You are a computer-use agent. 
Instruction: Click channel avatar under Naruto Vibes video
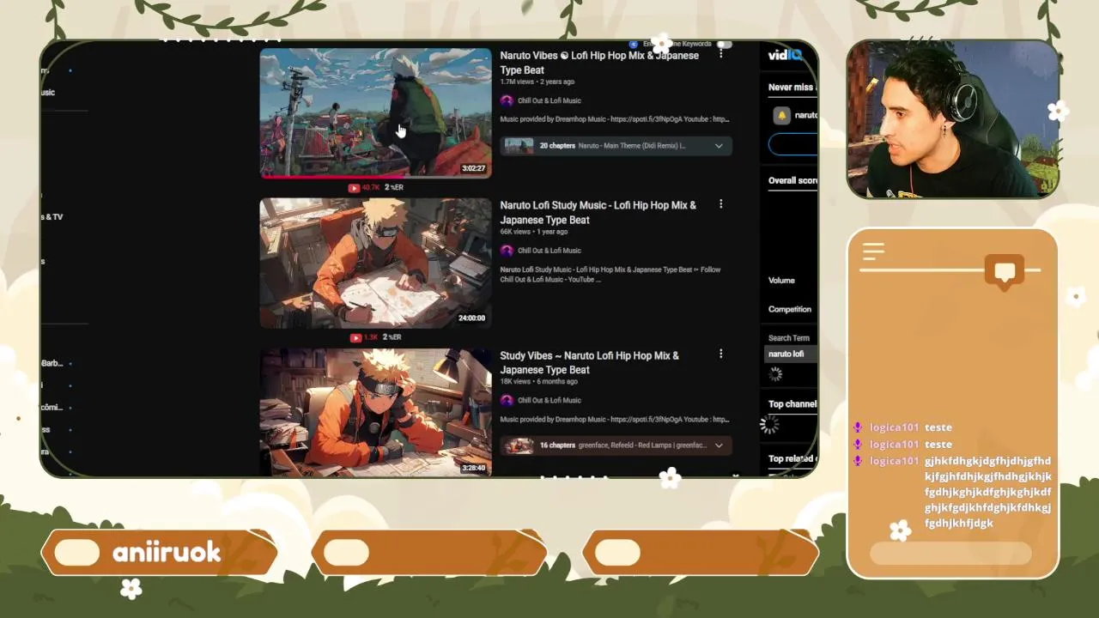[x=507, y=100]
